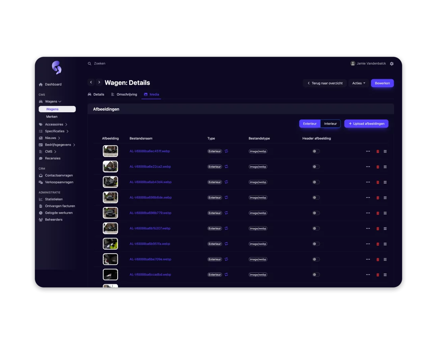Swap type icon for AL-V6888ba6ccadbd.webp
437x344 pixels.
226,274
